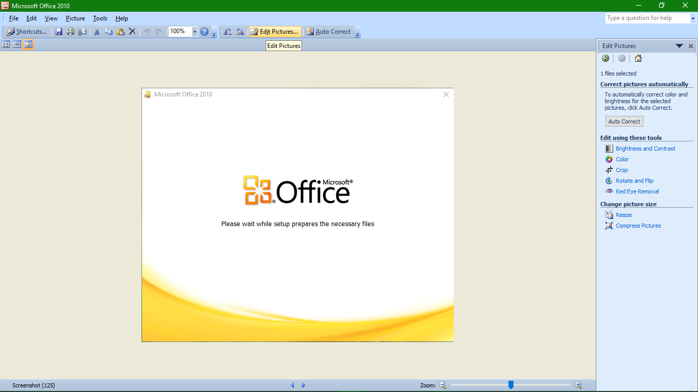Open the Compress Pictures link
This screenshot has width=698, height=392.
click(633, 226)
